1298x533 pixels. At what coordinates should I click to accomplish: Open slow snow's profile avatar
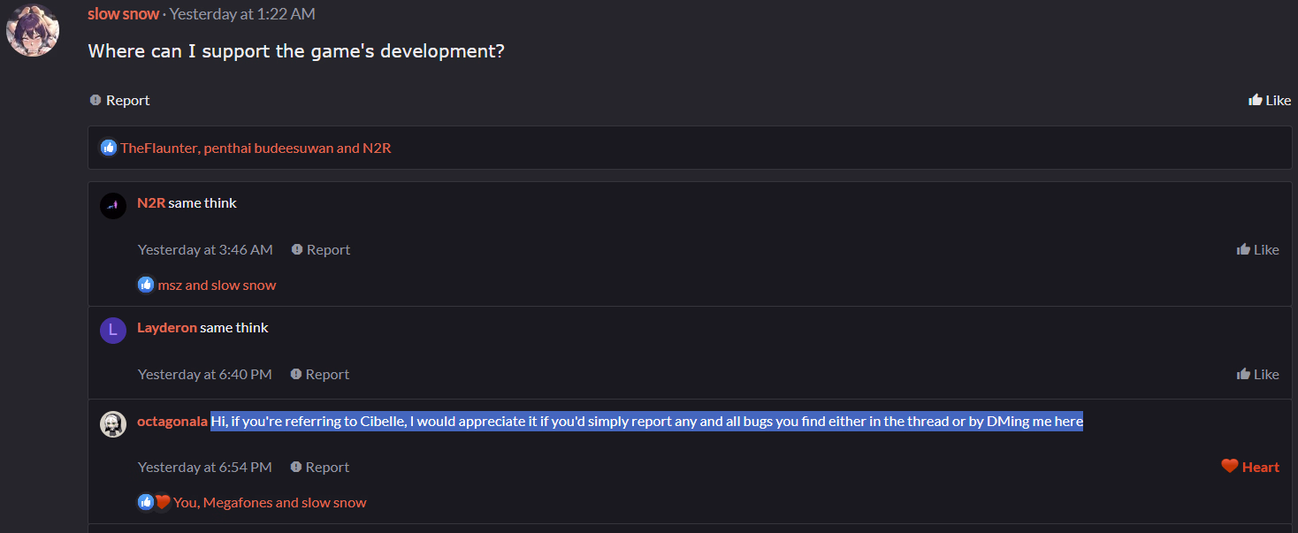click(33, 30)
